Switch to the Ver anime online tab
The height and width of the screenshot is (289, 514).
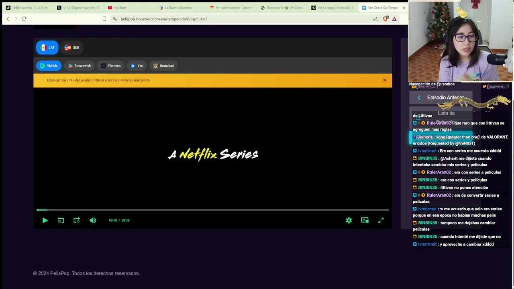[230, 8]
